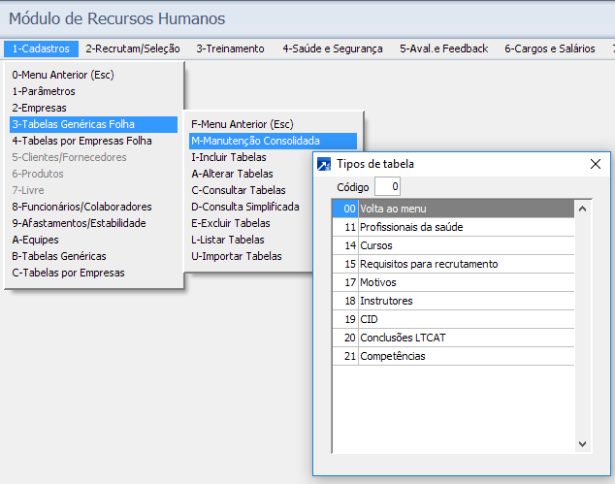Open the 4-Saúde e Segurança menu
Screen dimensions: 615x484
click(332, 48)
